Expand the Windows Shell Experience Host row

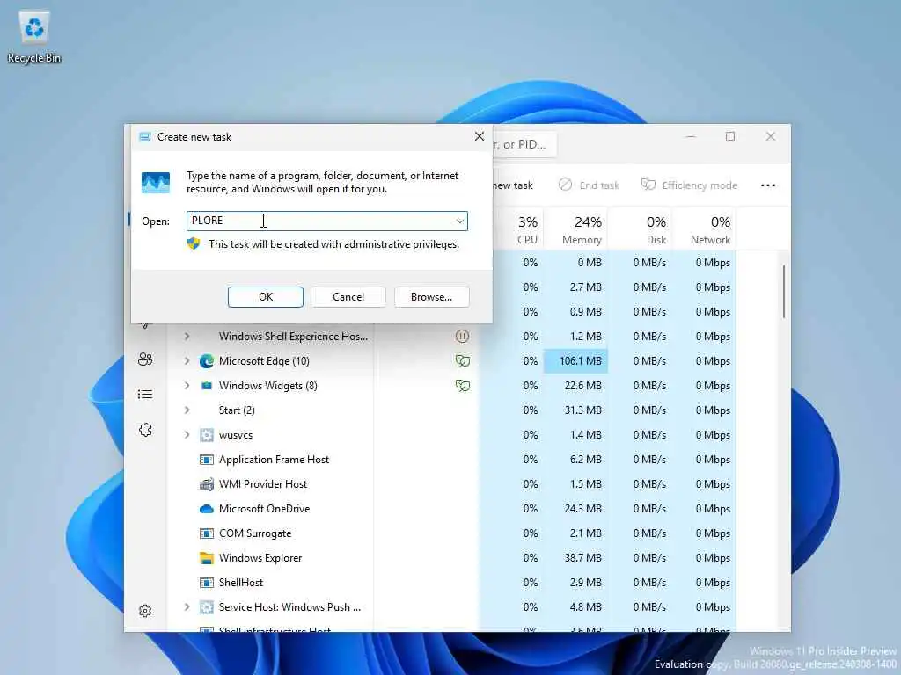187,337
